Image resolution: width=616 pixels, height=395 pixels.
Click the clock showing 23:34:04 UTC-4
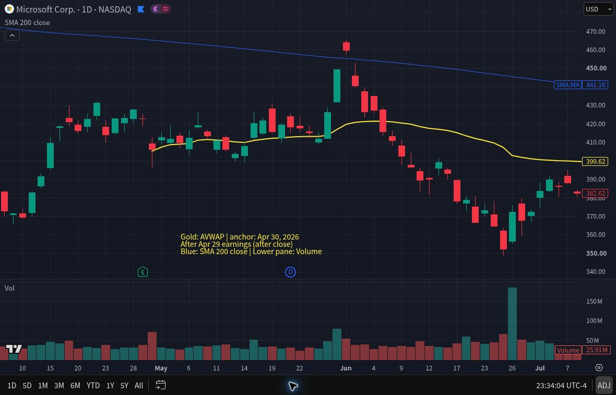tap(561, 385)
